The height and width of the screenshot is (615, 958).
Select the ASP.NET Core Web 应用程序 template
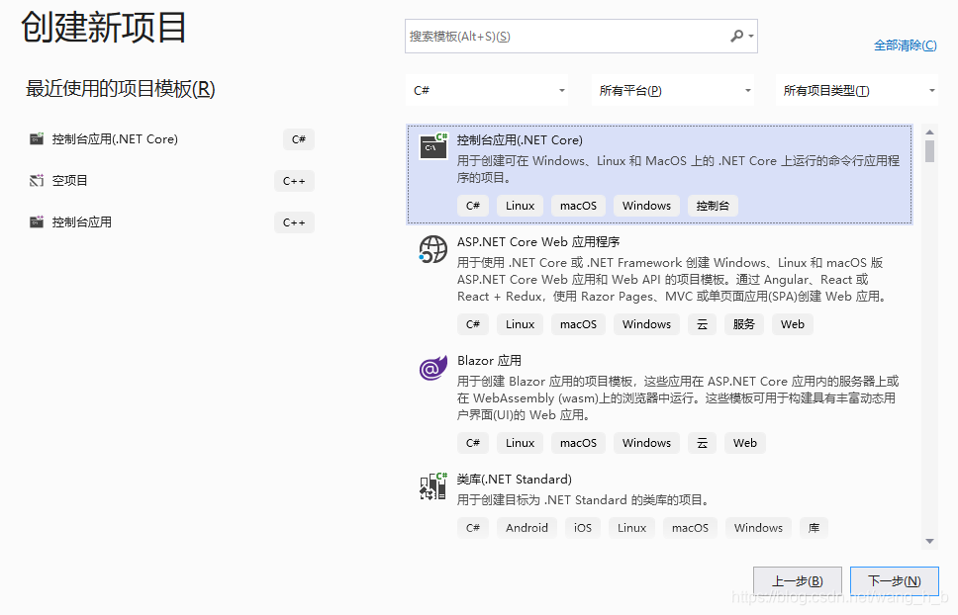coord(660,285)
